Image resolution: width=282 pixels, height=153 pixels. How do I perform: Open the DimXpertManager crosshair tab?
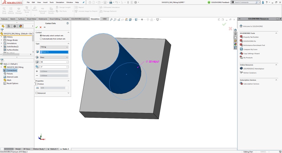point(15,26)
